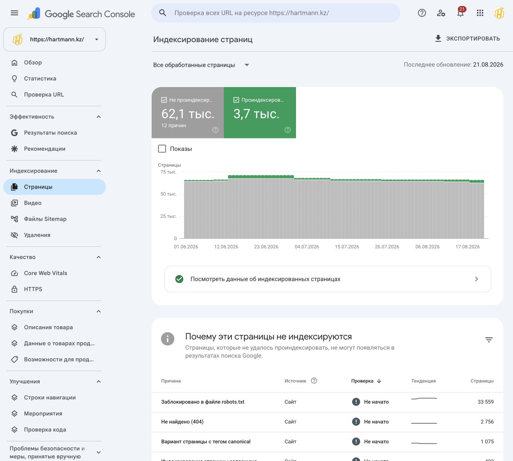The height and width of the screenshot is (461, 513).
Task: Open users and permissions settings icon
Action: coord(441,13)
